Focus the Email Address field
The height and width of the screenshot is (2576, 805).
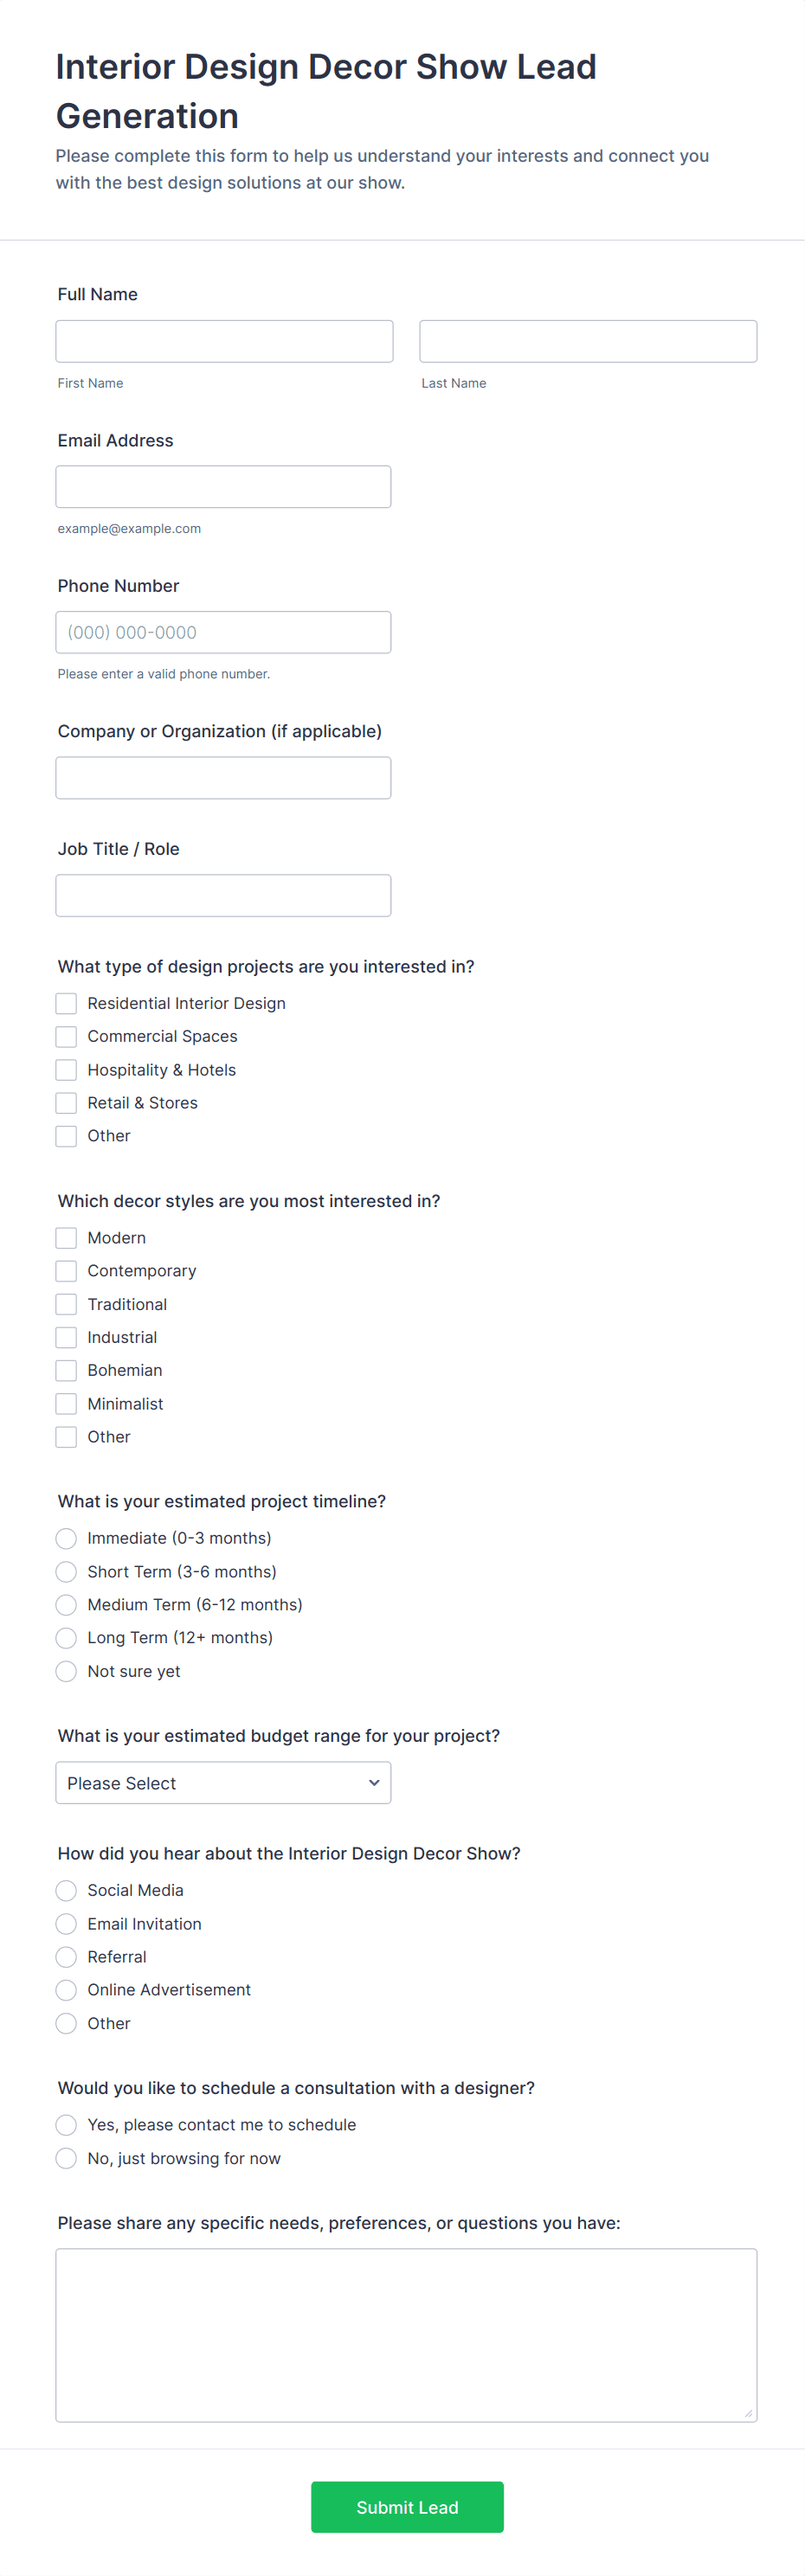[x=223, y=487]
